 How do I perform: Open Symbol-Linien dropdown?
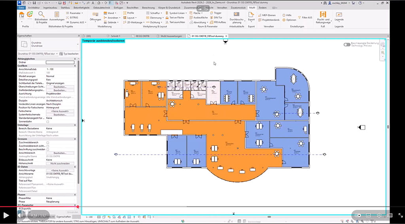coord(176,13)
